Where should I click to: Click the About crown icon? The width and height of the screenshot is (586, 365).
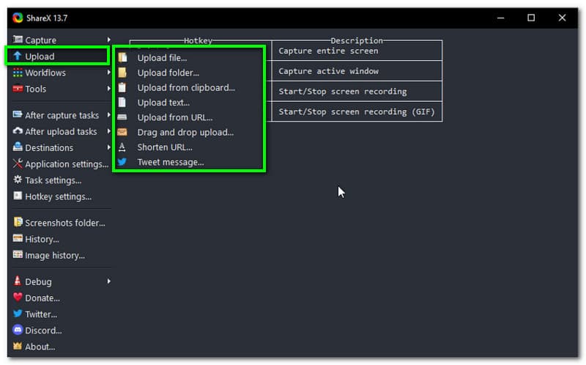click(x=18, y=346)
